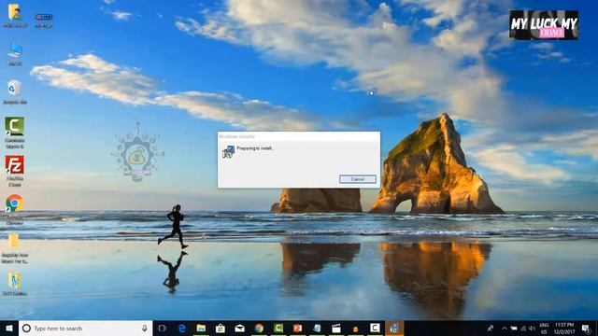Select the highlighted Windows Installer taskbar icon
Image resolution: width=598 pixels, height=336 pixels.
(394, 328)
